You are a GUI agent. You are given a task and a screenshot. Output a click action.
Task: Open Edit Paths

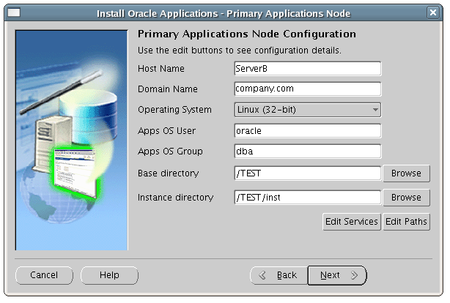point(406,222)
